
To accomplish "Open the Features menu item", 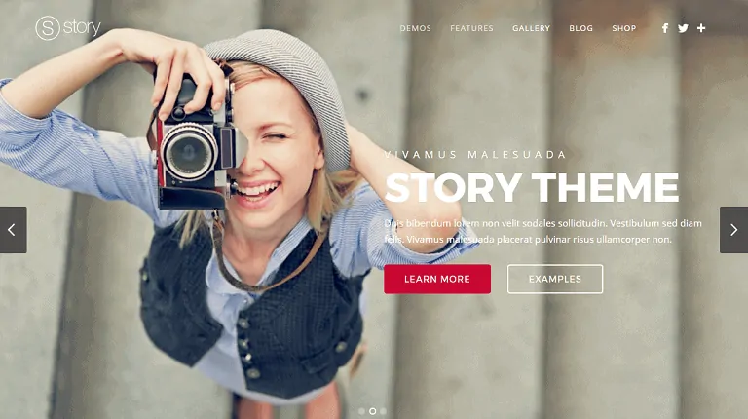I will tap(471, 28).
